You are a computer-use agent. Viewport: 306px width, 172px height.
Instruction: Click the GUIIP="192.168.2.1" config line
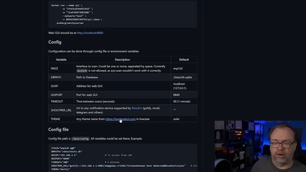pos(64,155)
